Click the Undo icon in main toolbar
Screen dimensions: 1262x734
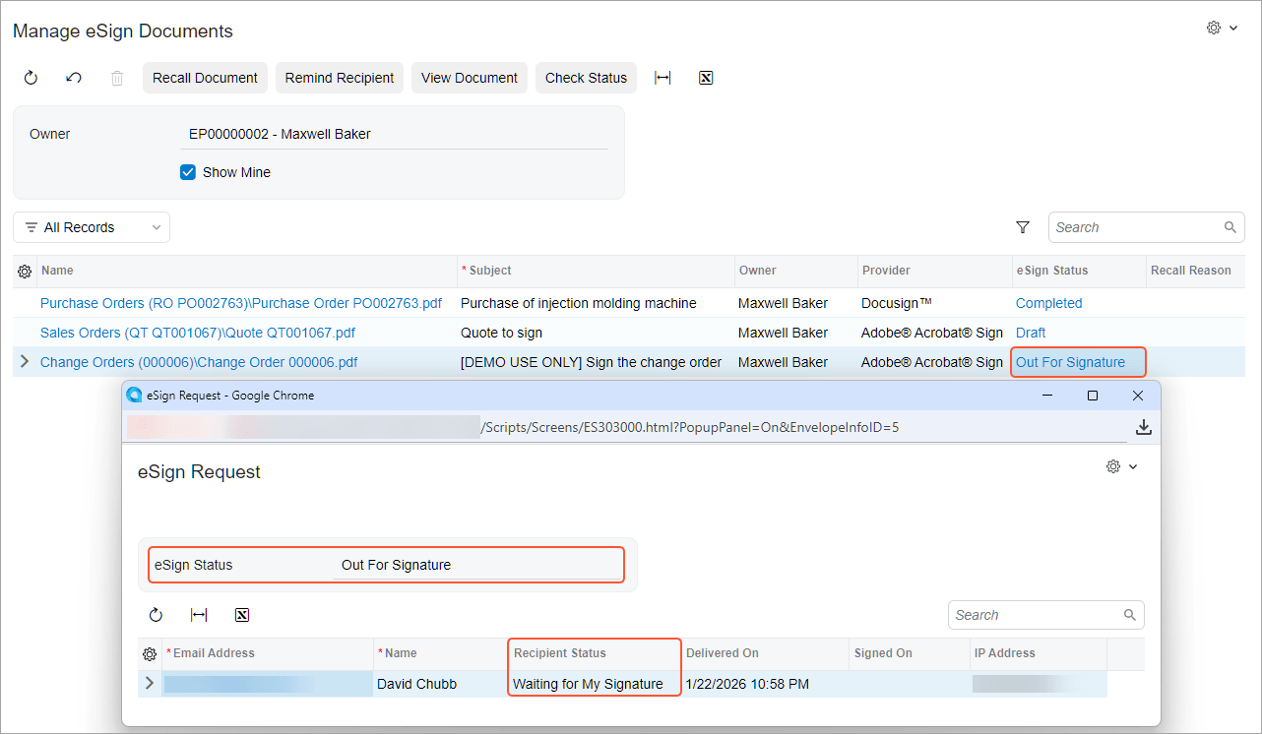point(74,78)
